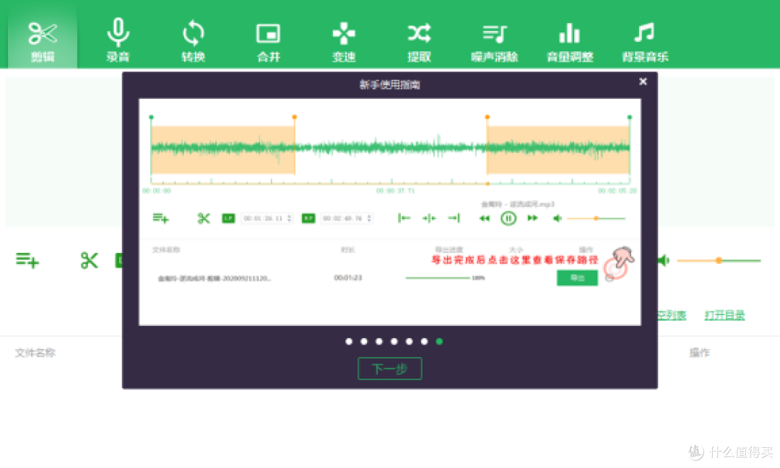
Task: Click the tutorial screenshot image in guide
Action: point(390,212)
